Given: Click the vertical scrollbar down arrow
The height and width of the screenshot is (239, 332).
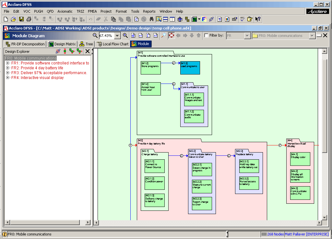Looking at the screenshot, I should 324,217.
